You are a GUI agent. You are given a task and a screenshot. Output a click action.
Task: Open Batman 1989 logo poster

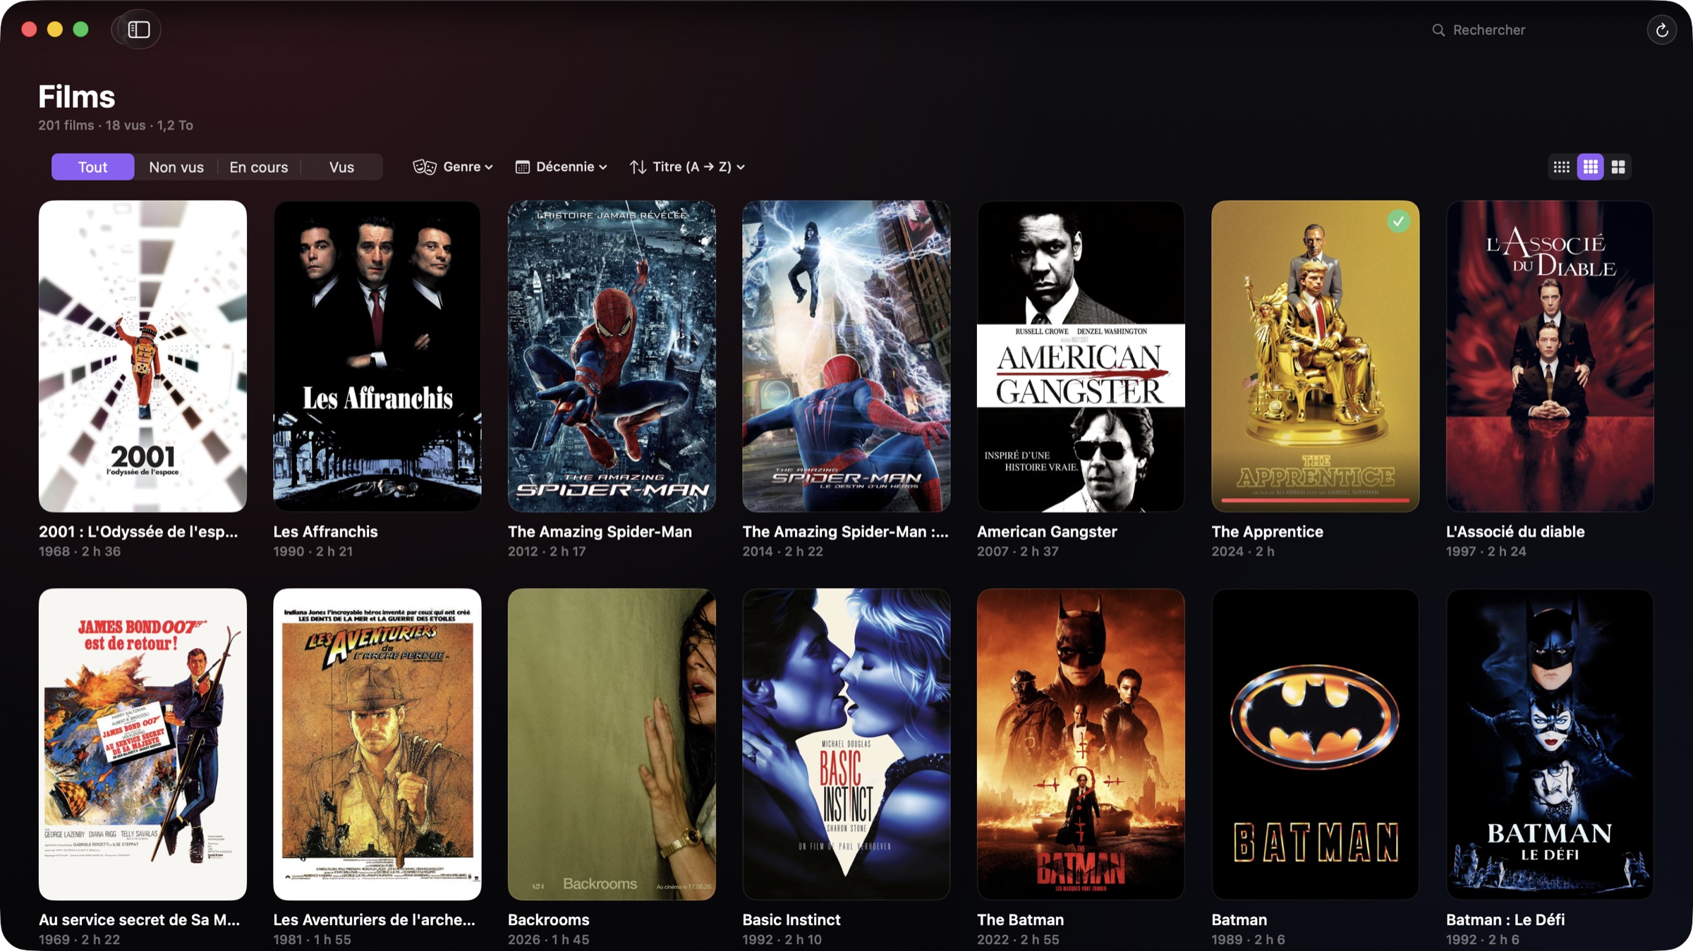click(1315, 744)
